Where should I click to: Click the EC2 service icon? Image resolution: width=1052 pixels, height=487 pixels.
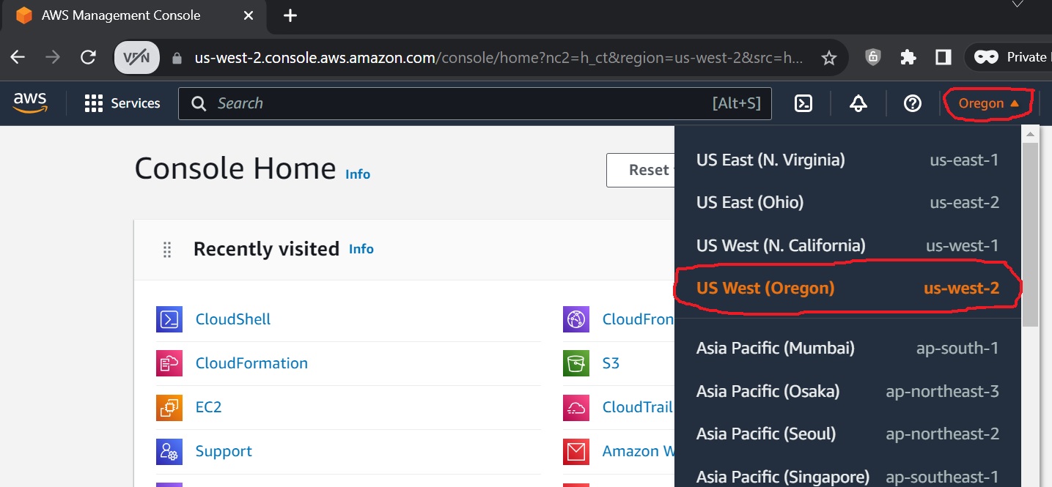click(169, 407)
